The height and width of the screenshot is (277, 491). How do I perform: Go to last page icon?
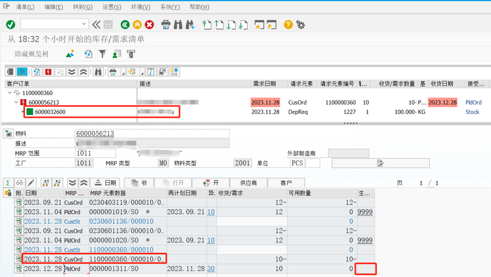coord(243,25)
